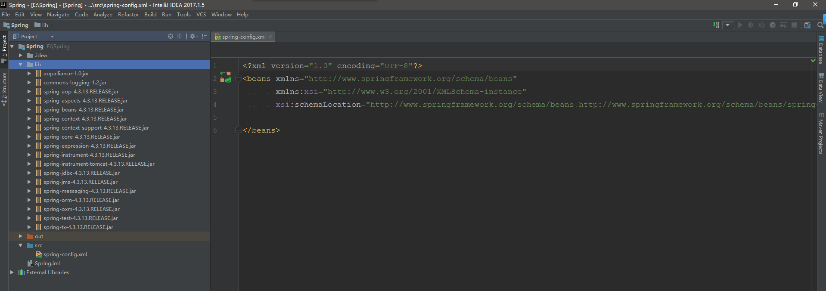Click the green inspection checkmark in the editor
The height and width of the screenshot is (291, 826).
pos(813,60)
